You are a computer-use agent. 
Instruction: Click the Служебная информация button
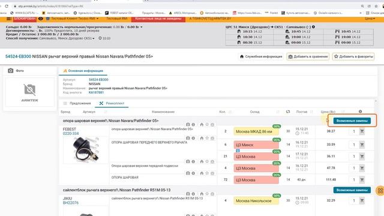tap(261, 56)
